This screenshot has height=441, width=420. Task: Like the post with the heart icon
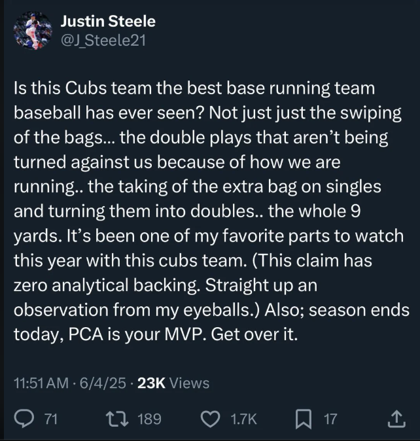tap(210, 419)
